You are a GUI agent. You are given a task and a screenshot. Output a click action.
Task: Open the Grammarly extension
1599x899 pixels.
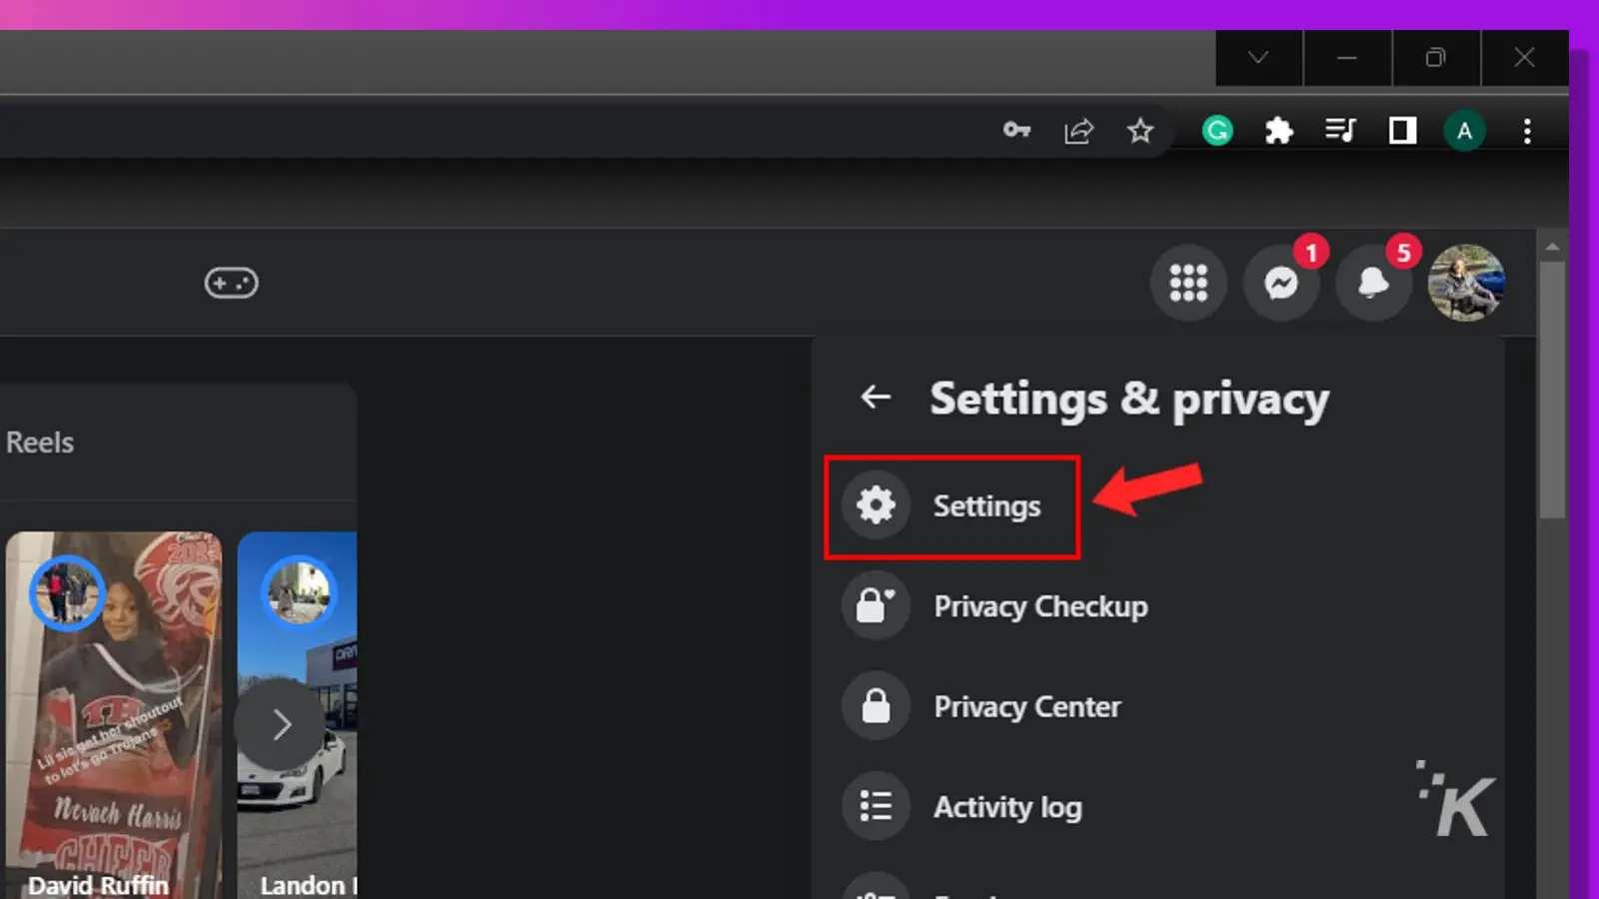point(1217,131)
